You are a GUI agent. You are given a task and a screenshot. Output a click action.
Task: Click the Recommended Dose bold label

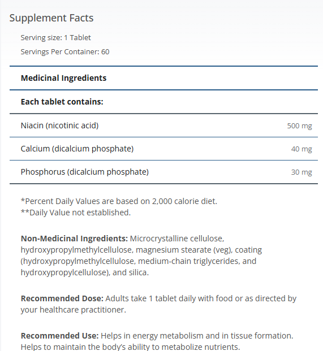pyautogui.click(x=62, y=298)
